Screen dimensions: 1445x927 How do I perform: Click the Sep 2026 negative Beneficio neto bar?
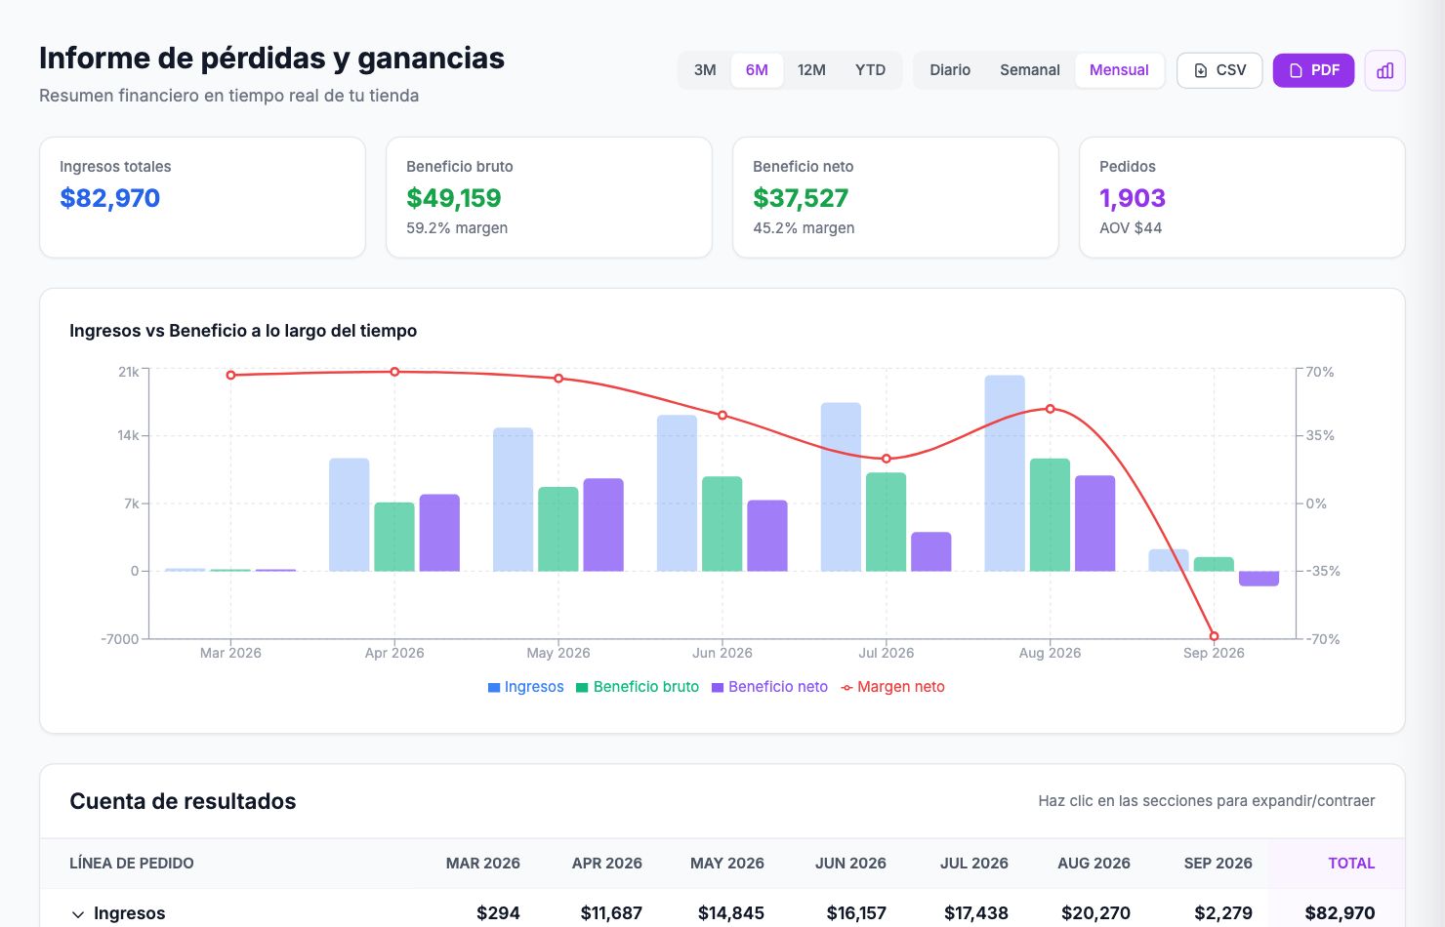(1259, 579)
